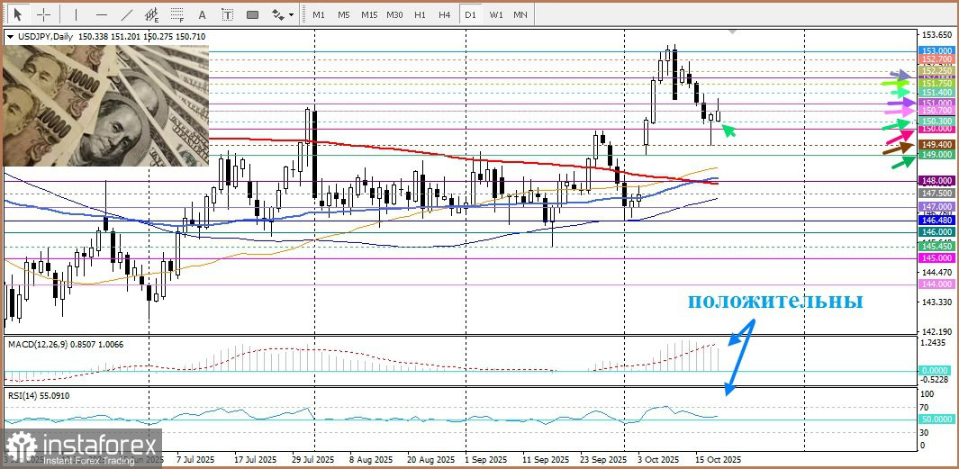959x469 pixels.
Task: Click the 1 Sep 2025 date label
Action: pyautogui.click(x=486, y=459)
